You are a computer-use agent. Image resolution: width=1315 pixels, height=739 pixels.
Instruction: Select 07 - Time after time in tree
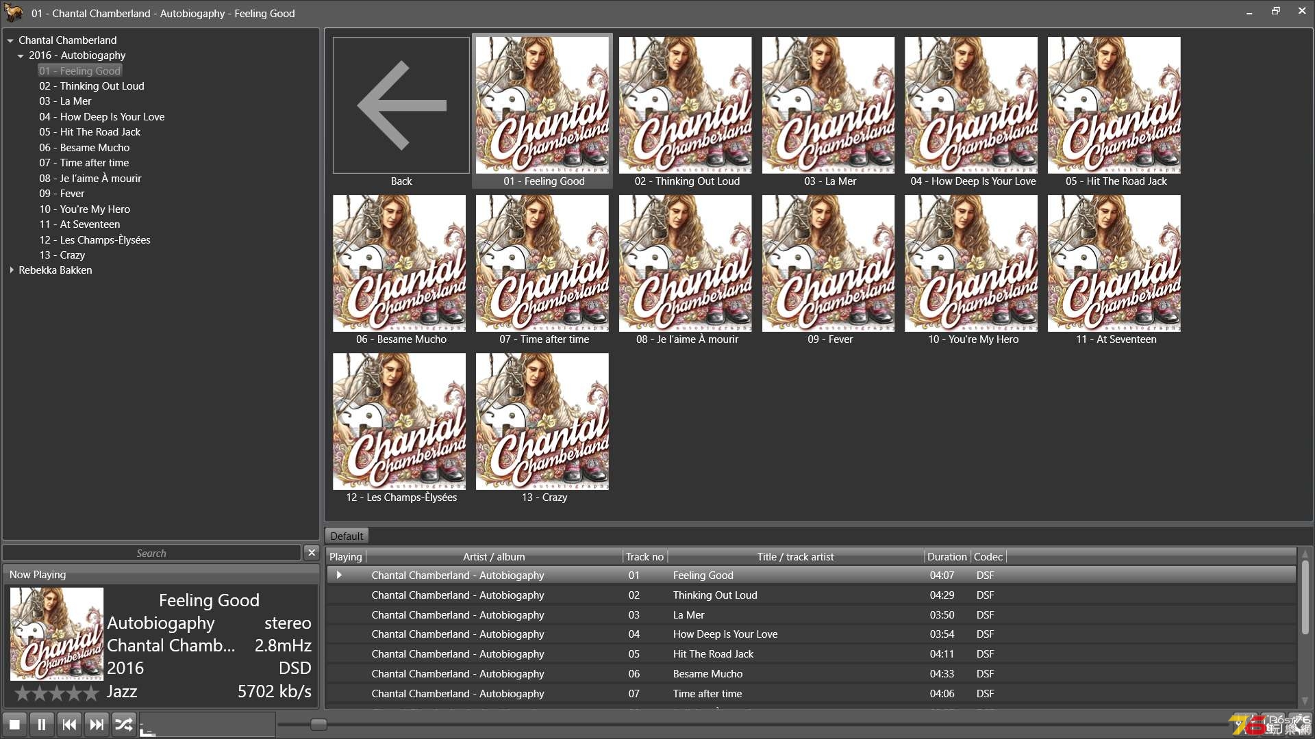click(84, 163)
